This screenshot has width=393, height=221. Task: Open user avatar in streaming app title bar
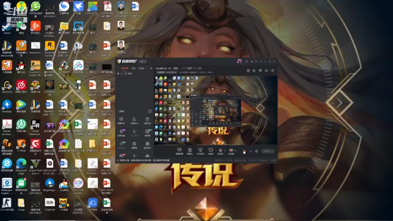tap(239, 61)
